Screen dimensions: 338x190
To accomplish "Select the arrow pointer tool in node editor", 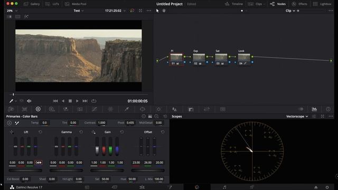I will pyautogui.click(x=157, y=11).
